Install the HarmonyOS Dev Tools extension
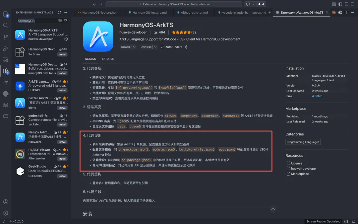The image size is (358, 224). [x=62, y=73]
